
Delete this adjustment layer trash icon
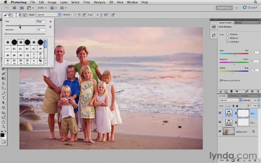(258, 91)
